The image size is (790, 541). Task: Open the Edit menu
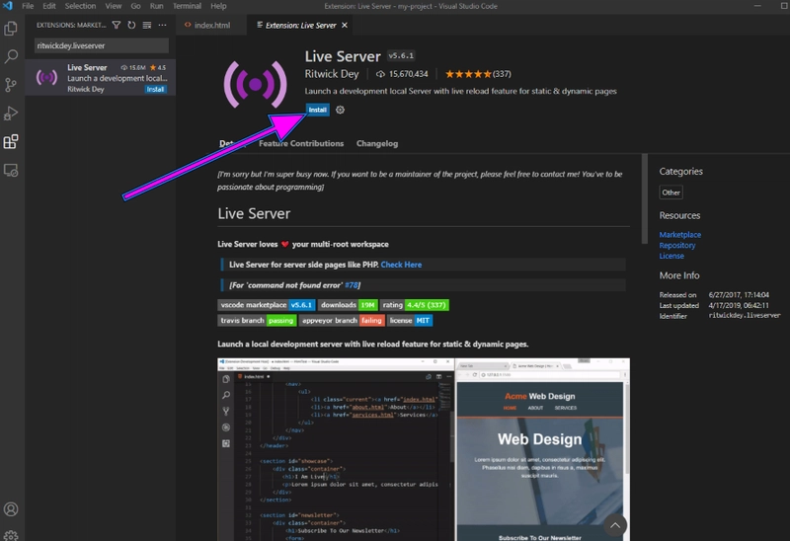coord(48,6)
